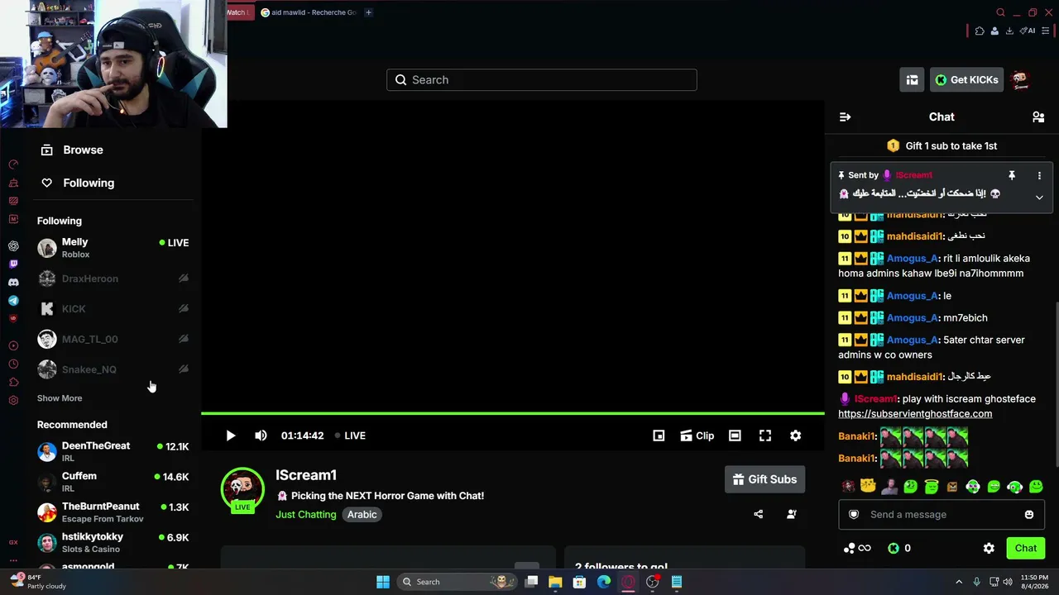The image size is (1059, 595).
Task: Collapse the chat panel
Action: 845,117
